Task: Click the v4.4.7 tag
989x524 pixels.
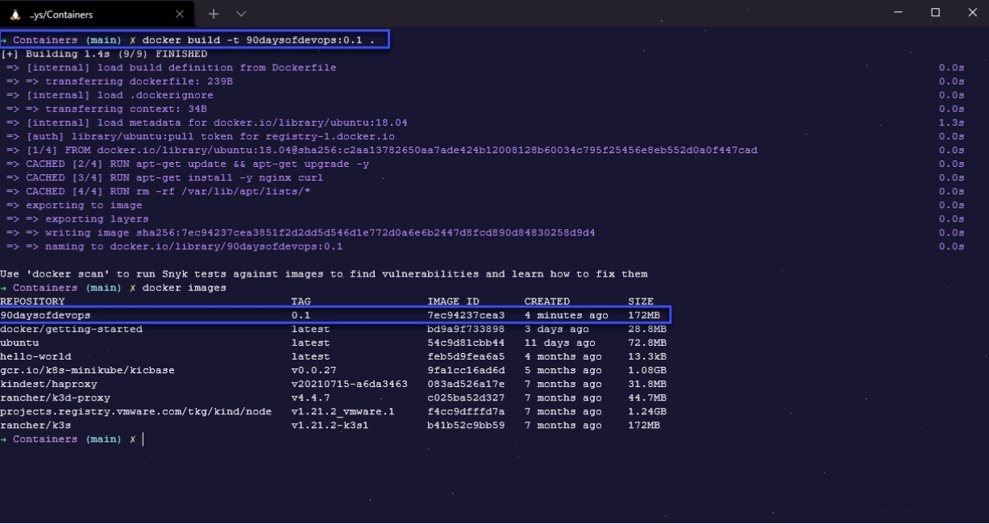Action: coord(310,397)
